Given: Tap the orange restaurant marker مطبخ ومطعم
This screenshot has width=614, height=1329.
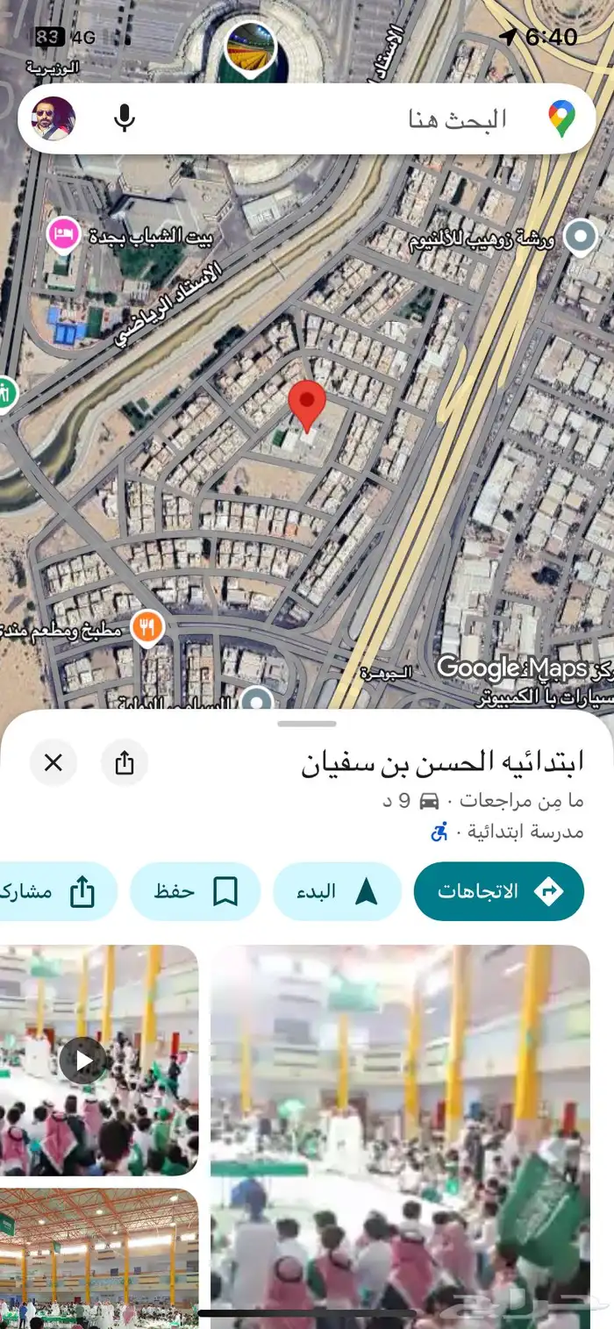Looking at the screenshot, I should click(147, 628).
